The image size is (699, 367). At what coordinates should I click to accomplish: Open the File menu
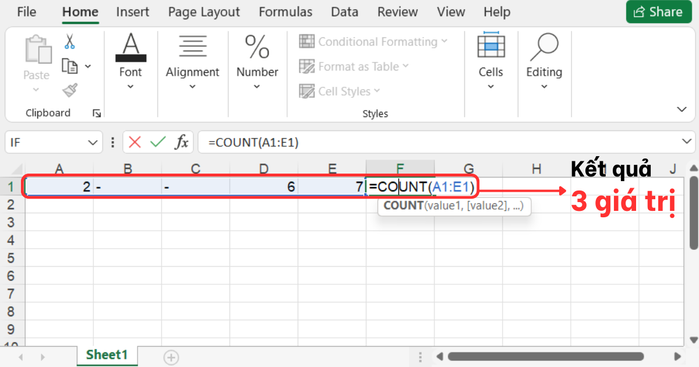click(x=26, y=12)
